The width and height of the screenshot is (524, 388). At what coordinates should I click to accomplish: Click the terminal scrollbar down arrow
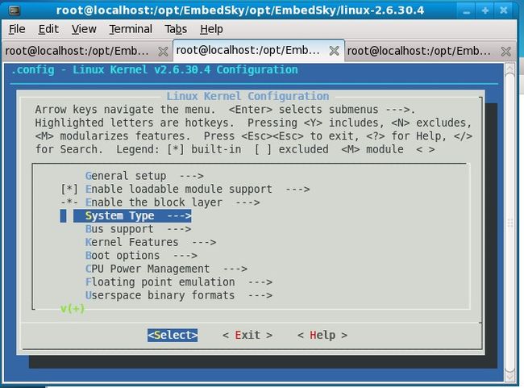509,378
